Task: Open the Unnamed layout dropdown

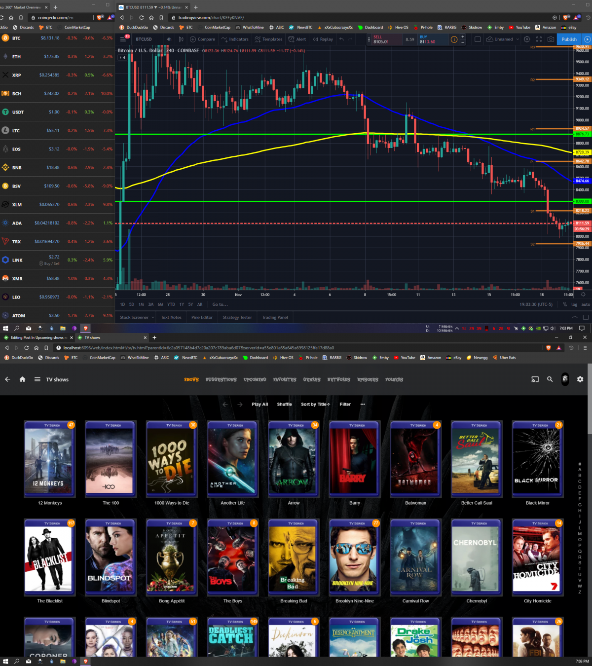Action: [503, 39]
